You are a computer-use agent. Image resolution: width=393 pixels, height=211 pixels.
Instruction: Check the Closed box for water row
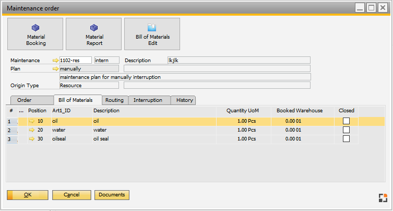pyautogui.click(x=346, y=130)
